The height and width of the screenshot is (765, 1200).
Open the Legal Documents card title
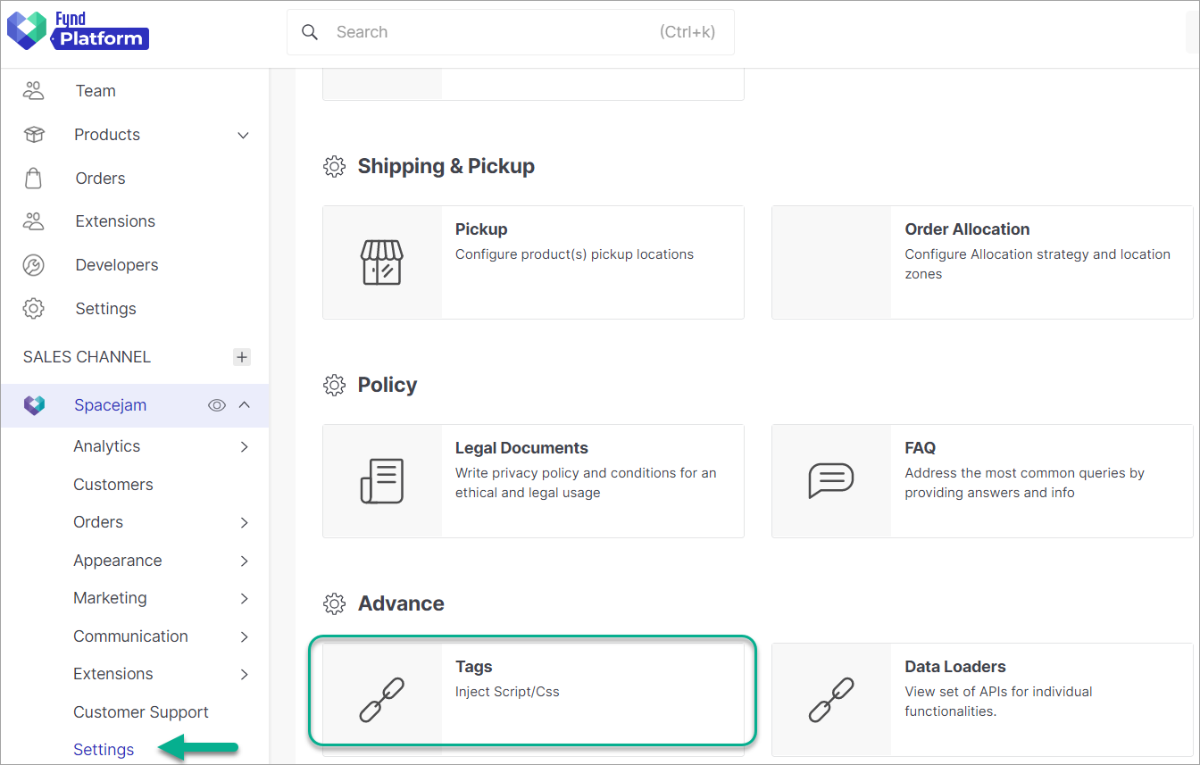tap(521, 448)
